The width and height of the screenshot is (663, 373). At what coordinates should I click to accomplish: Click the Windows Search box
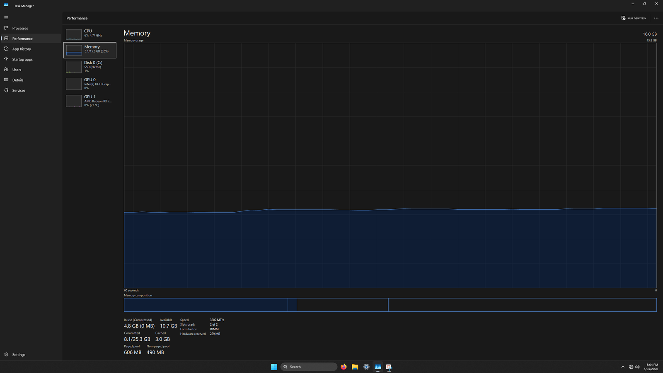309,367
